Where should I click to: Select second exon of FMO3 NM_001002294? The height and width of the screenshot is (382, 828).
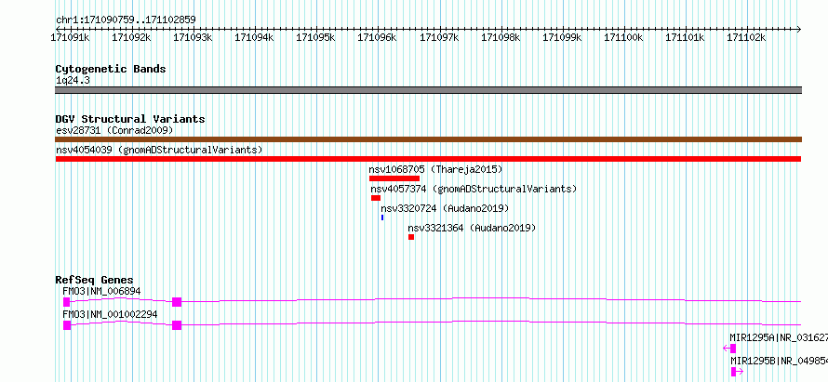(x=177, y=325)
